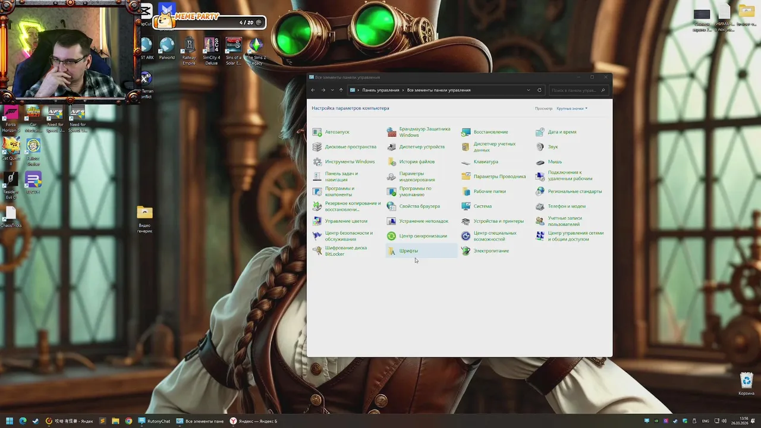Open Диспетчер учетных данных

pyautogui.click(x=489, y=147)
